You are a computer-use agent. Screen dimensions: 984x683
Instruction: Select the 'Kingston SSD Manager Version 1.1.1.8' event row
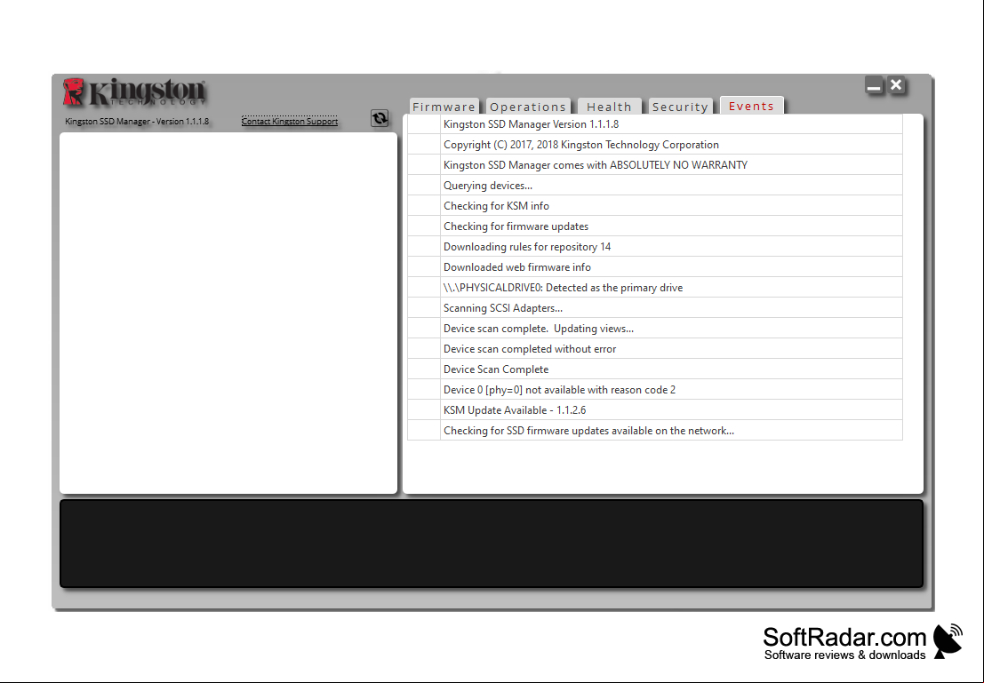[654, 124]
